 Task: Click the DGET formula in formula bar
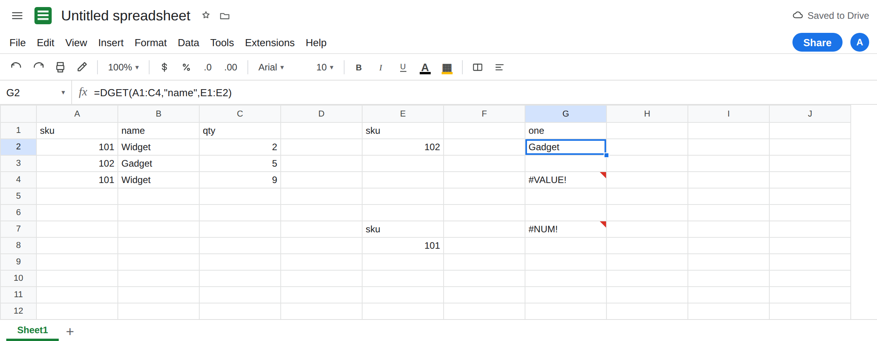pyautogui.click(x=163, y=93)
